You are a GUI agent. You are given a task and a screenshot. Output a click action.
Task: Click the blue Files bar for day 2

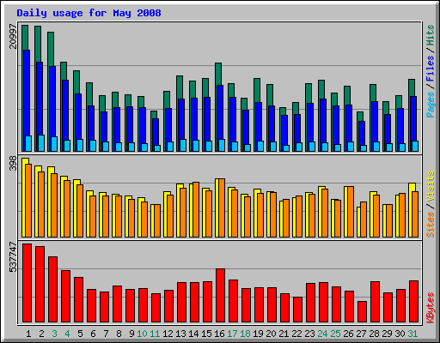[x=40, y=99]
